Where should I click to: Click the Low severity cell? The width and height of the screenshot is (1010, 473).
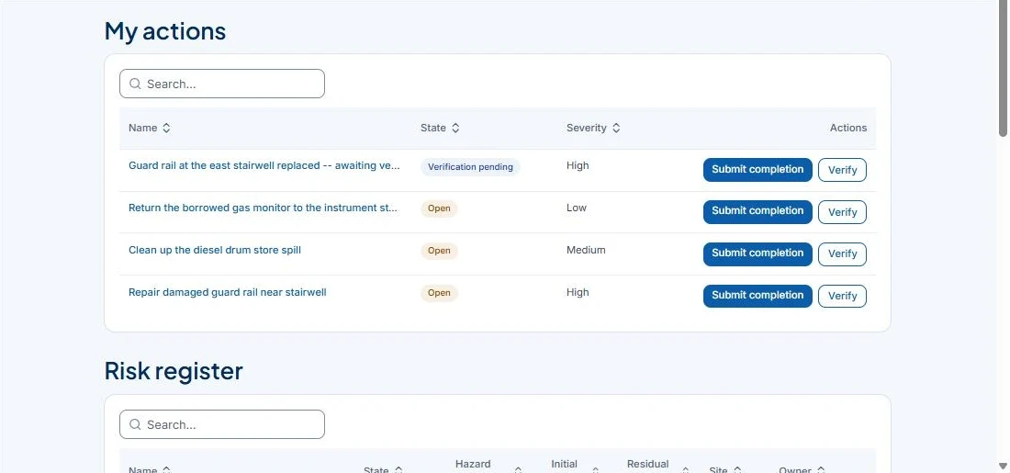tap(577, 208)
